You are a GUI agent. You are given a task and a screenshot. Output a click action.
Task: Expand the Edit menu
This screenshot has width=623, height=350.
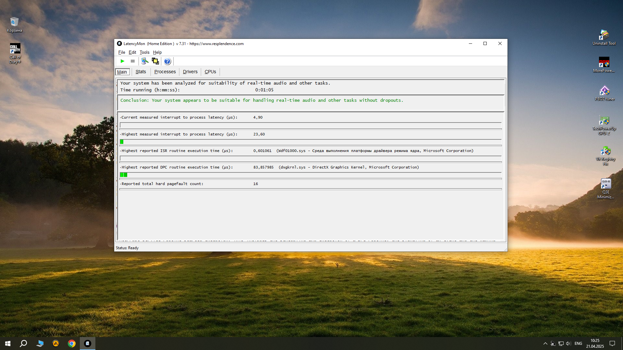pos(132,52)
